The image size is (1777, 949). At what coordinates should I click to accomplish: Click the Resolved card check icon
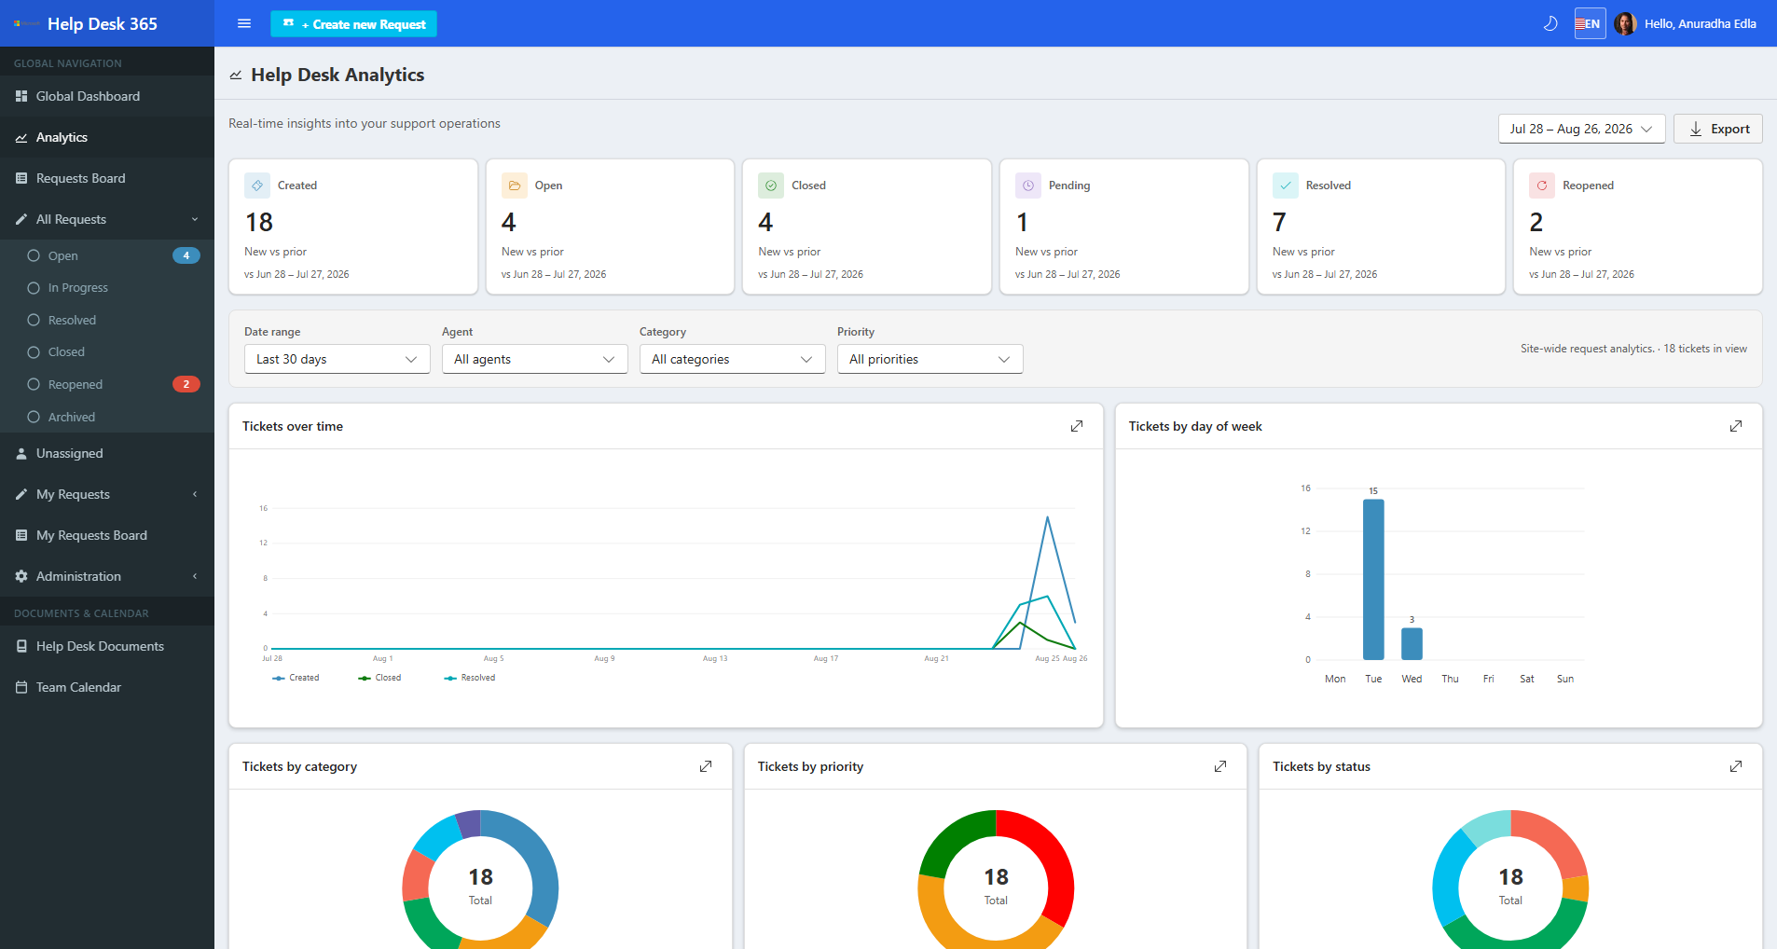point(1286,186)
